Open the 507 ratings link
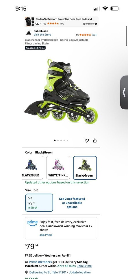Screen dimensions: 128x279 94,35
